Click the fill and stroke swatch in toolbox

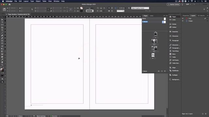(2, 70)
